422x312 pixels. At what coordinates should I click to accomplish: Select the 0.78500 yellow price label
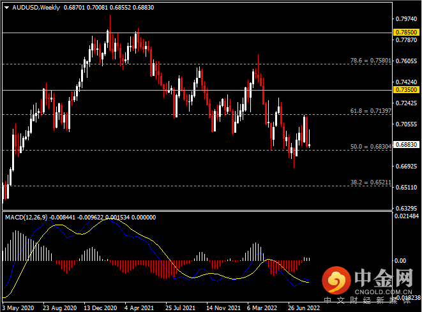pyautogui.click(x=407, y=33)
